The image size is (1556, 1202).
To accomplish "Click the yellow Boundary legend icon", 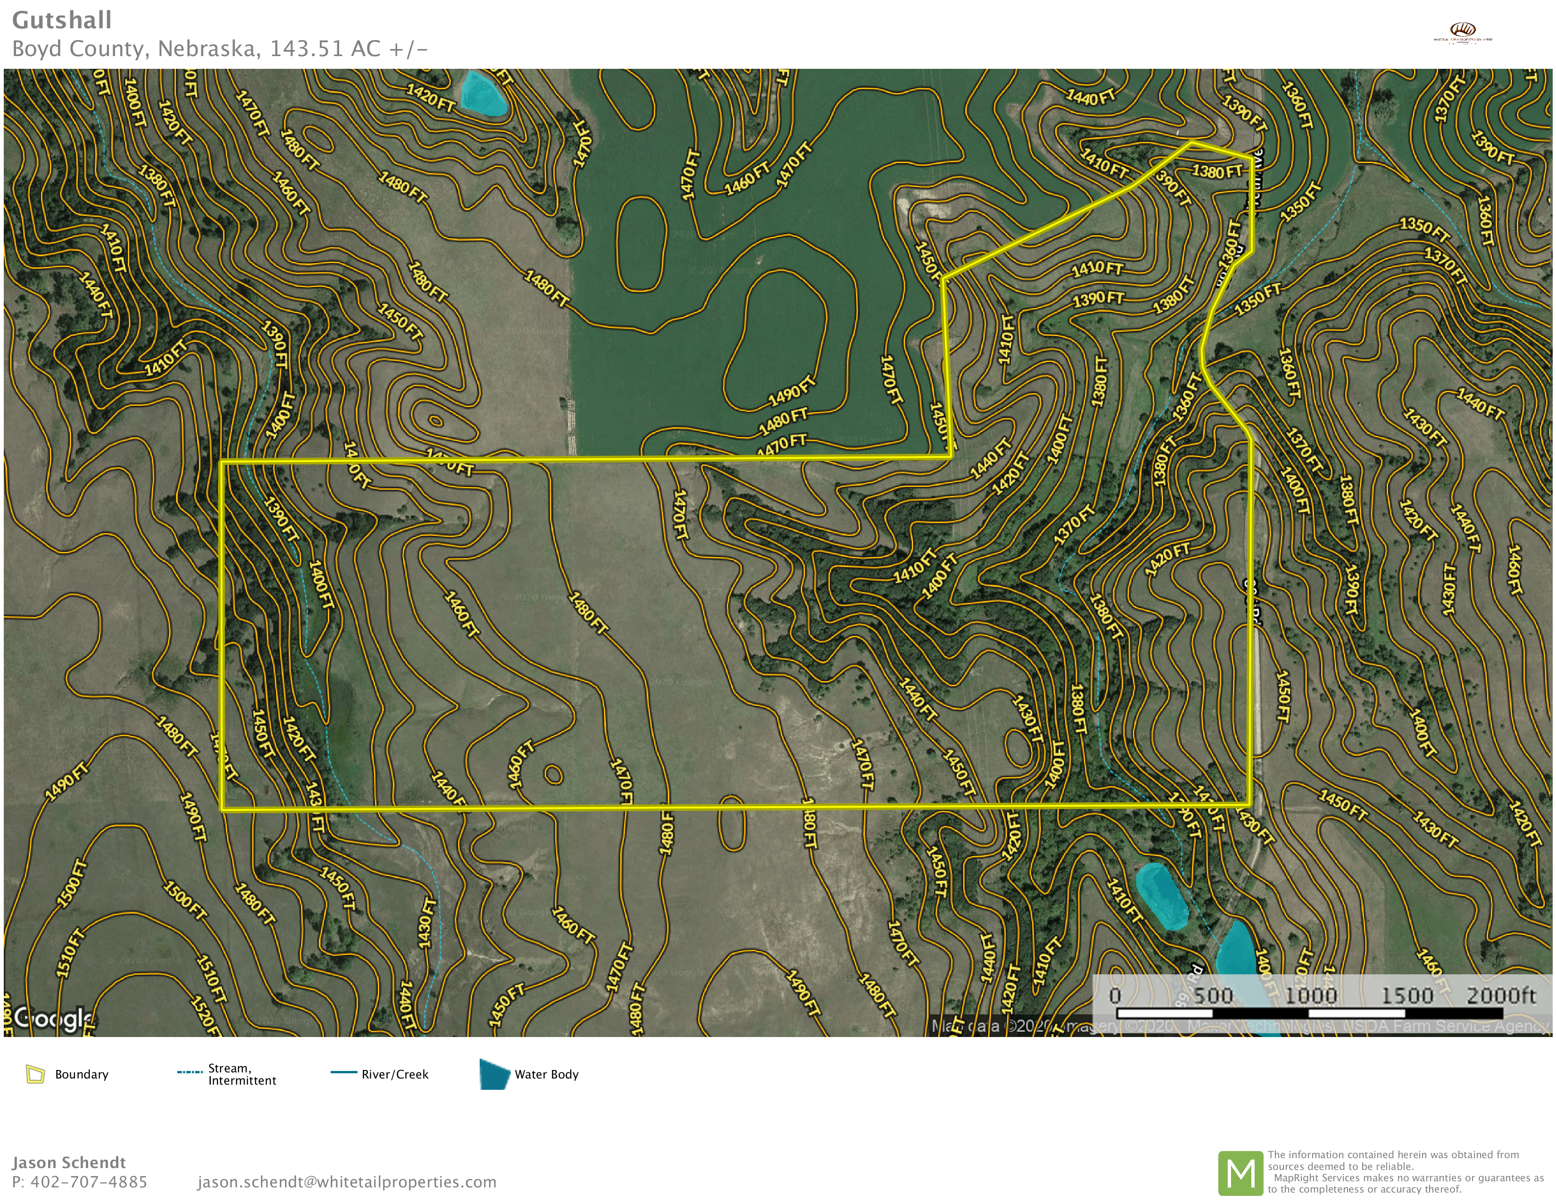I will [35, 1074].
